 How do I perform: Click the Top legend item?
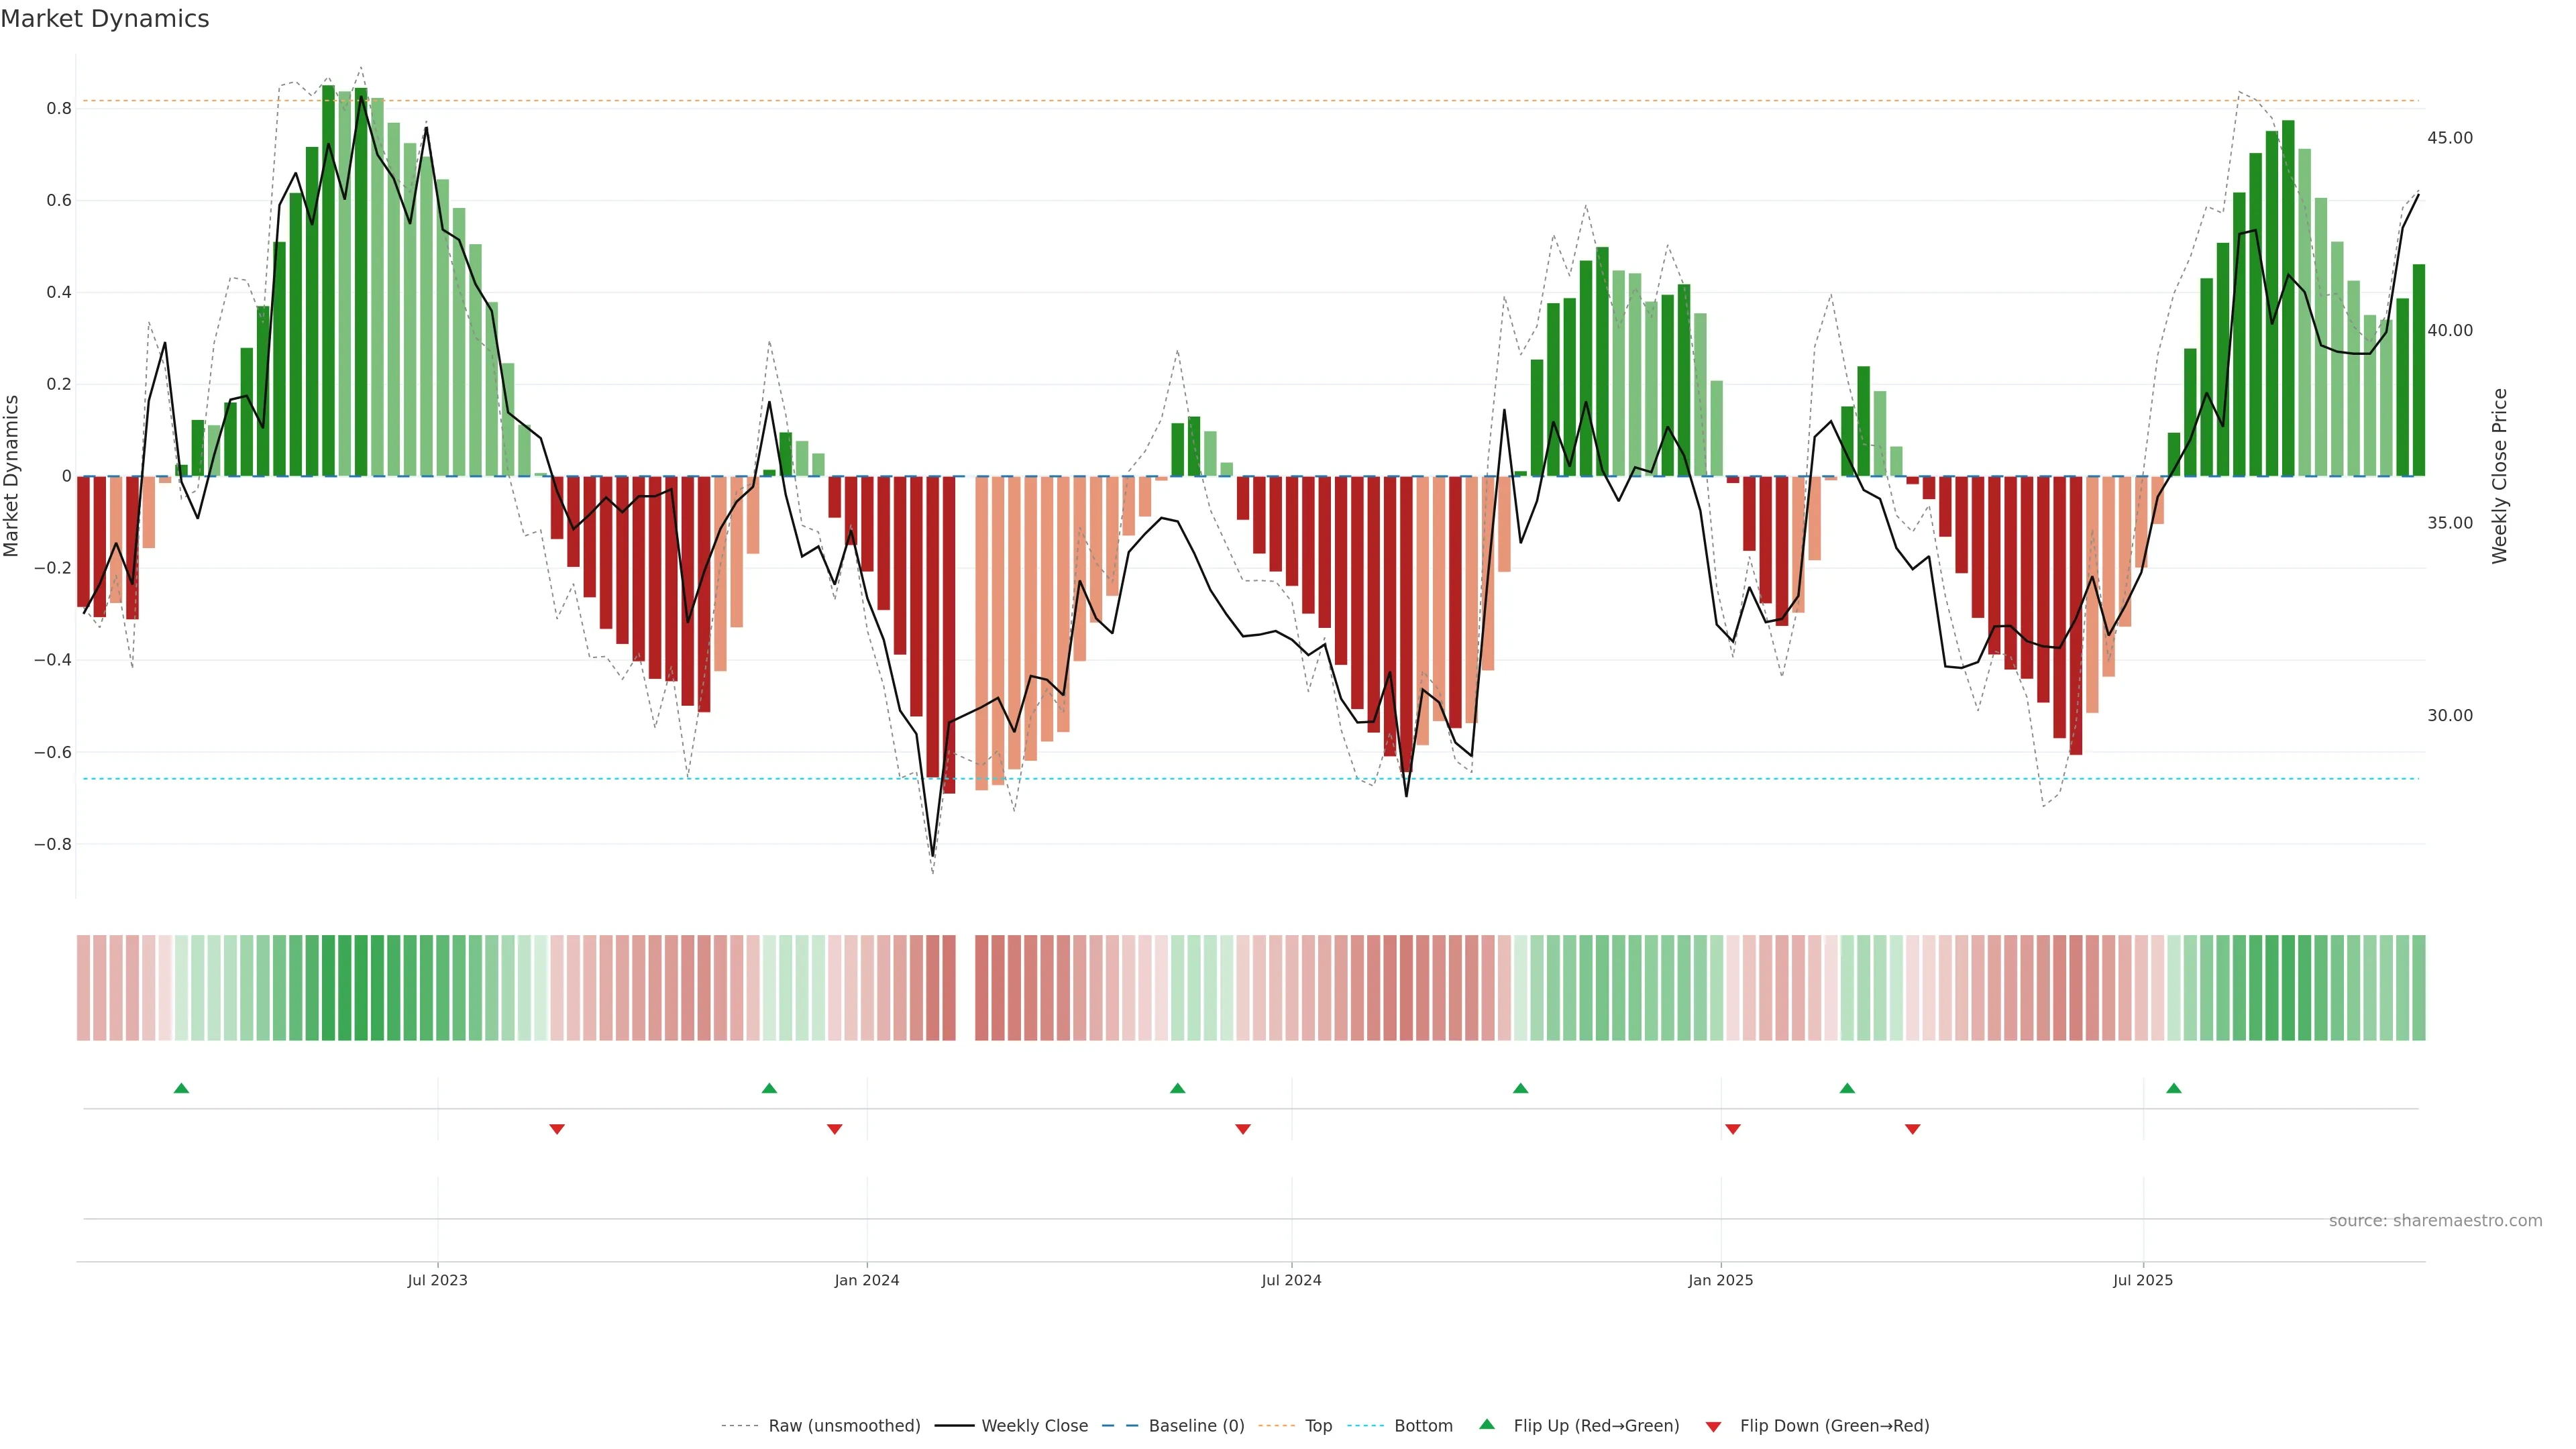click(1318, 1426)
